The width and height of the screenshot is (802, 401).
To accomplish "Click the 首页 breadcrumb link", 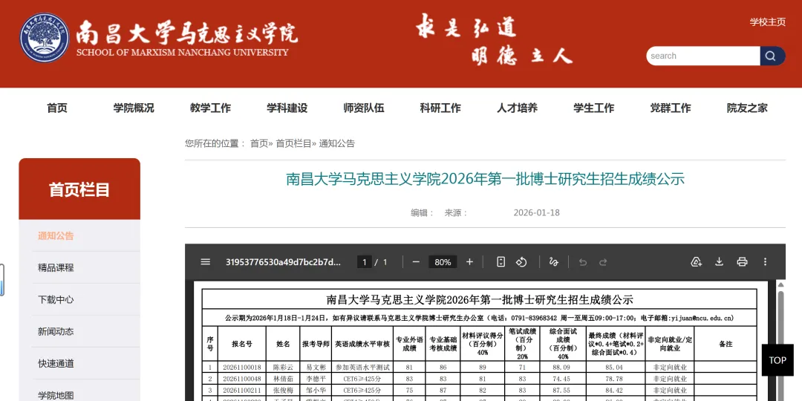I will tap(259, 144).
